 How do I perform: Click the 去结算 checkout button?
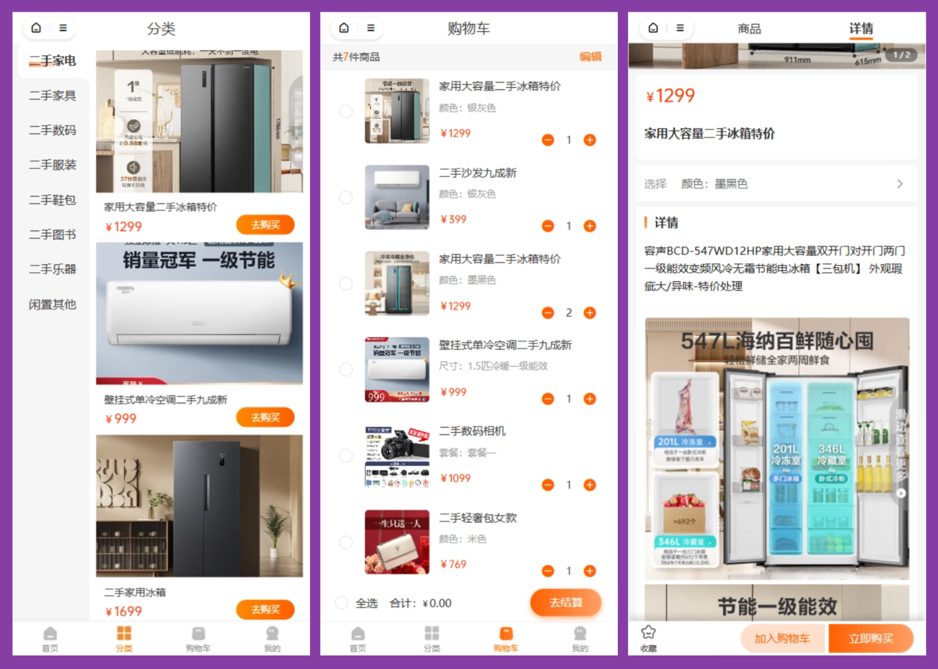[x=566, y=603]
